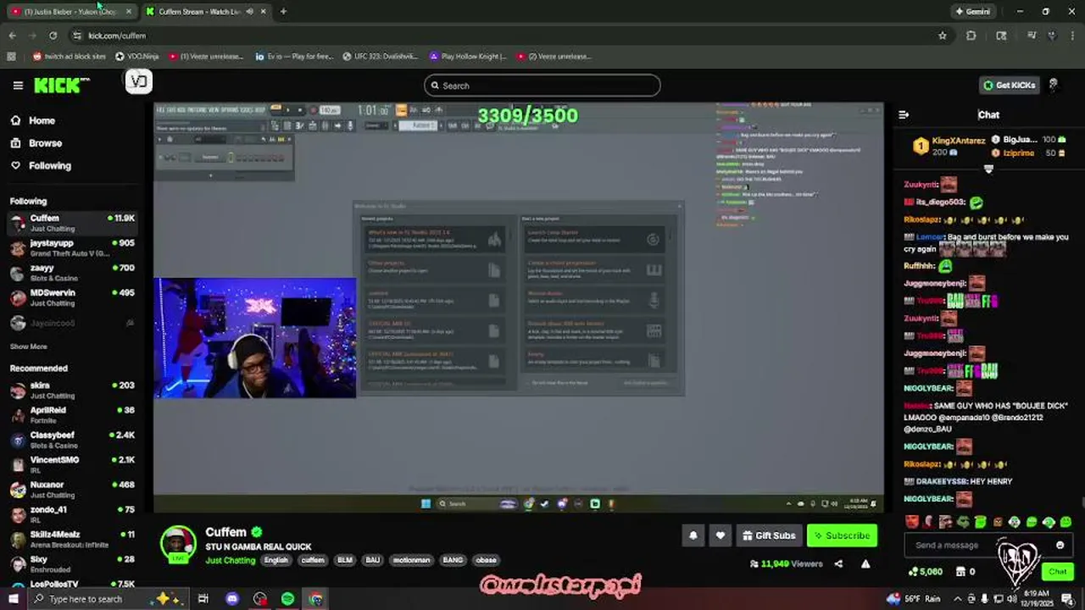Expand Show More under Following
1085x610 pixels.
29,347
